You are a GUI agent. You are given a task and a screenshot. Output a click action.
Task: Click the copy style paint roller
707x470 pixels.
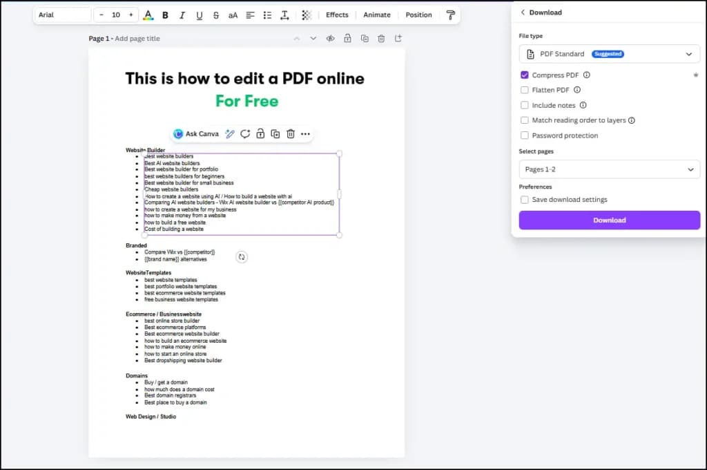point(450,15)
